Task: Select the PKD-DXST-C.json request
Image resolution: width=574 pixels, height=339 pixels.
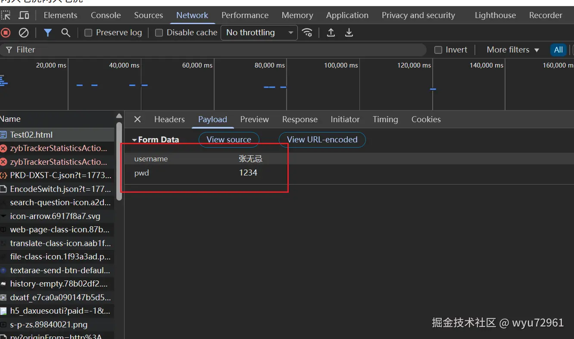Action: (57, 176)
